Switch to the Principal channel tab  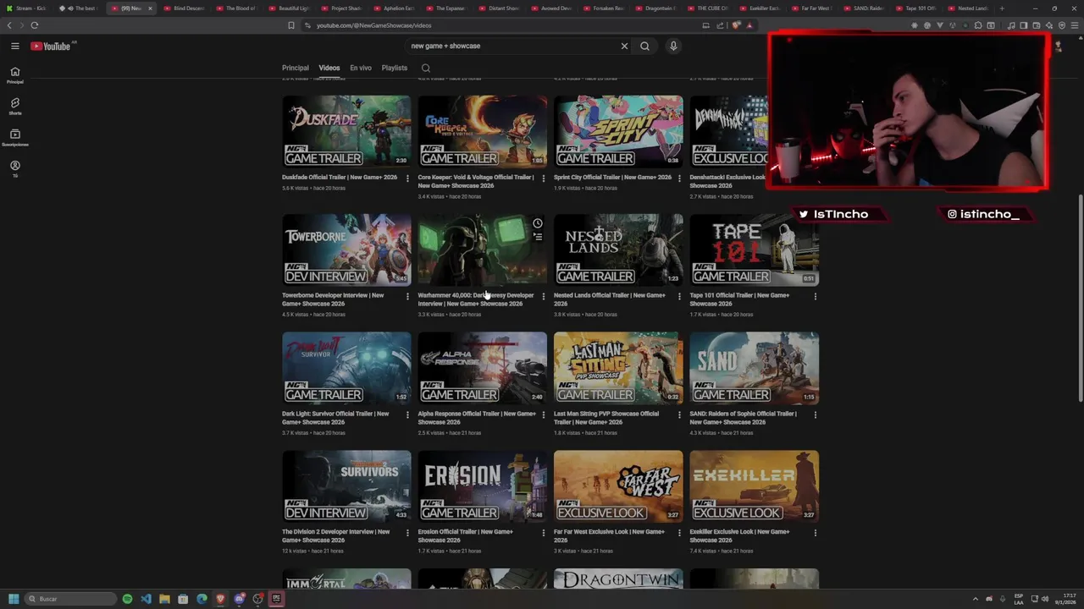pos(296,68)
